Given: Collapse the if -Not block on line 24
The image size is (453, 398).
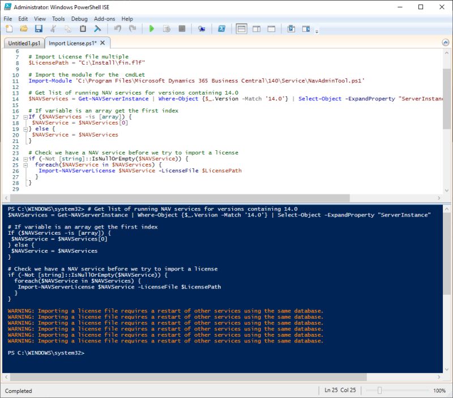Looking at the screenshot, I should 25,159.
